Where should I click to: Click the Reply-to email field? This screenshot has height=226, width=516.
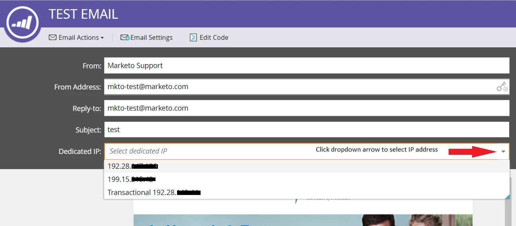point(307,108)
